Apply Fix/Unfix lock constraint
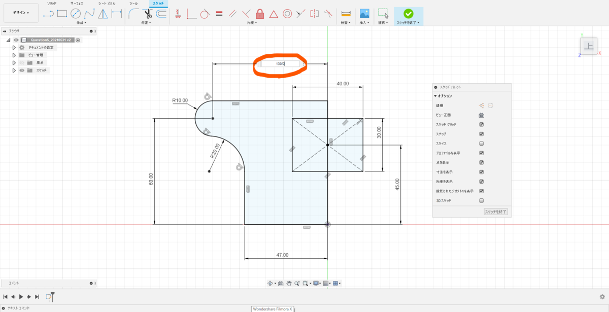The height and width of the screenshot is (312, 609). point(260,13)
